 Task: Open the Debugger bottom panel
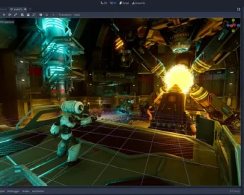click(x=13, y=191)
